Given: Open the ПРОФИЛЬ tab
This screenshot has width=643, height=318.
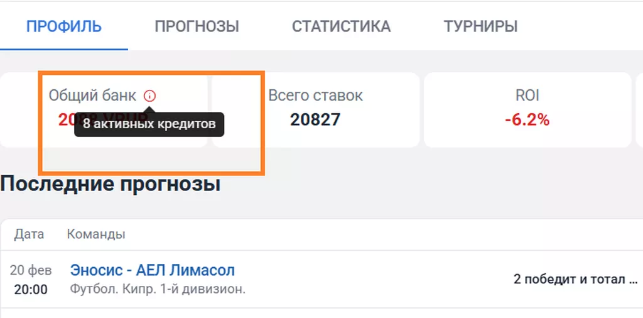Looking at the screenshot, I should pyautogui.click(x=64, y=26).
